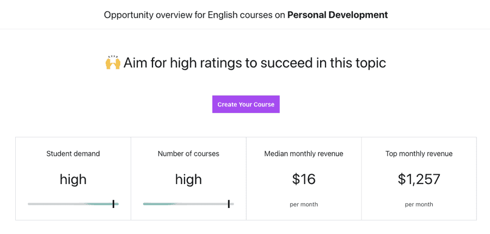Click the Create Your Course button
Screen dimensions: 490x234
click(246, 104)
